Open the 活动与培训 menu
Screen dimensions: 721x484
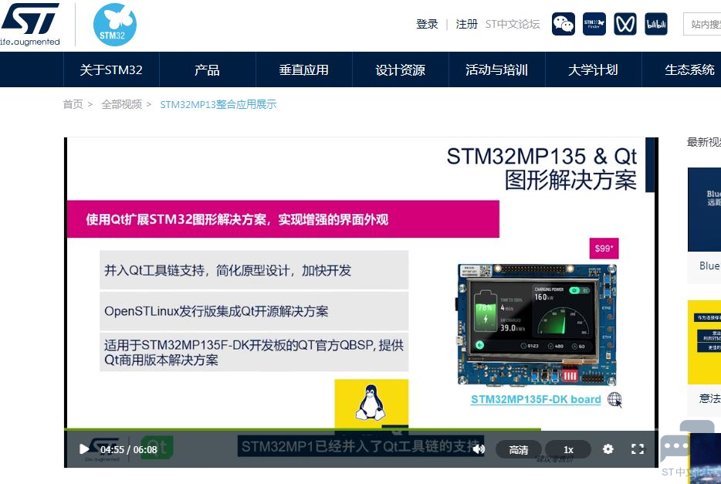[497, 70]
